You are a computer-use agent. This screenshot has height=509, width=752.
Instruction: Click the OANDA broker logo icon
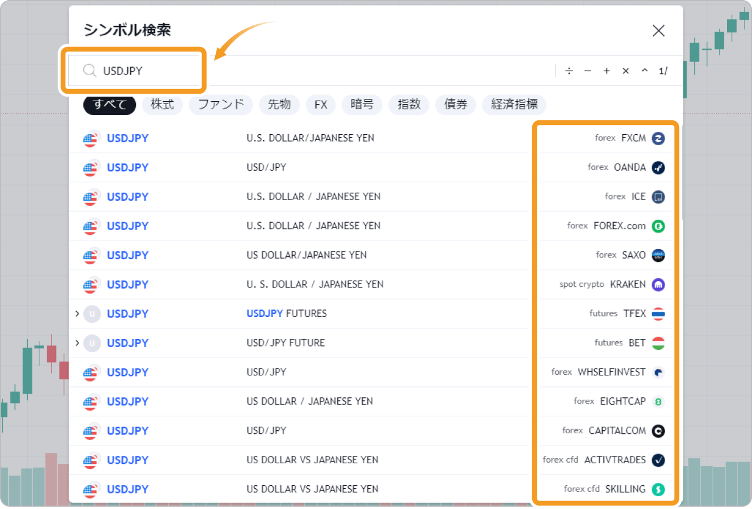click(x=658, y=168)
